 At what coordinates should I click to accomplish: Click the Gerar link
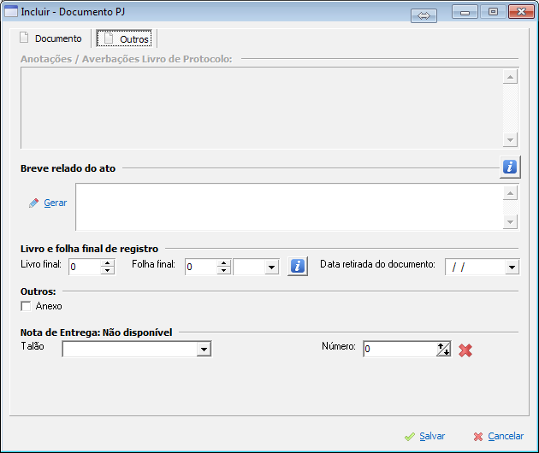56,203
